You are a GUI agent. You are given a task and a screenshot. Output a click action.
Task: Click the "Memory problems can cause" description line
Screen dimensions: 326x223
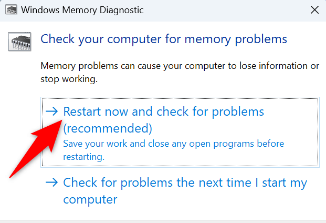(180, 66)
